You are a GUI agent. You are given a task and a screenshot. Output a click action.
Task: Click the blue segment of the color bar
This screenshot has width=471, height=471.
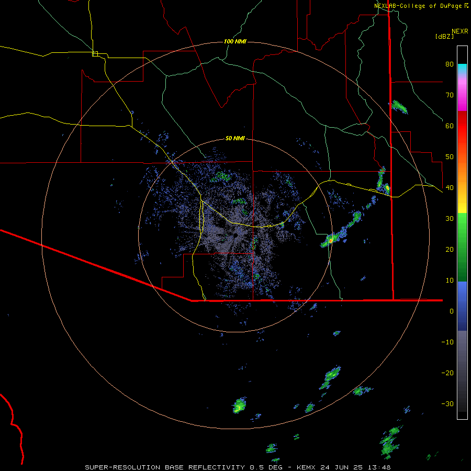point(462,306)
